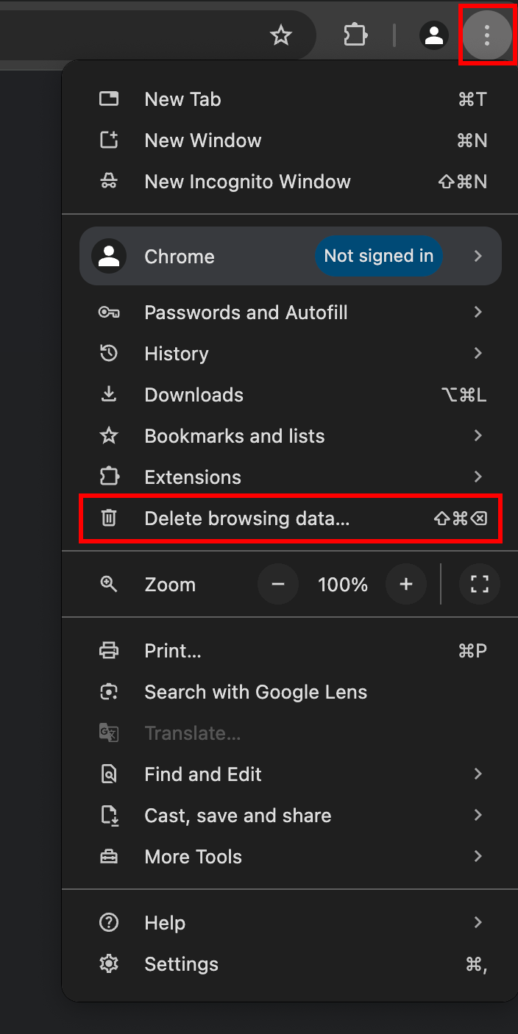Click the zoom in plus button

pyautogui.click(x=406, y=585)
